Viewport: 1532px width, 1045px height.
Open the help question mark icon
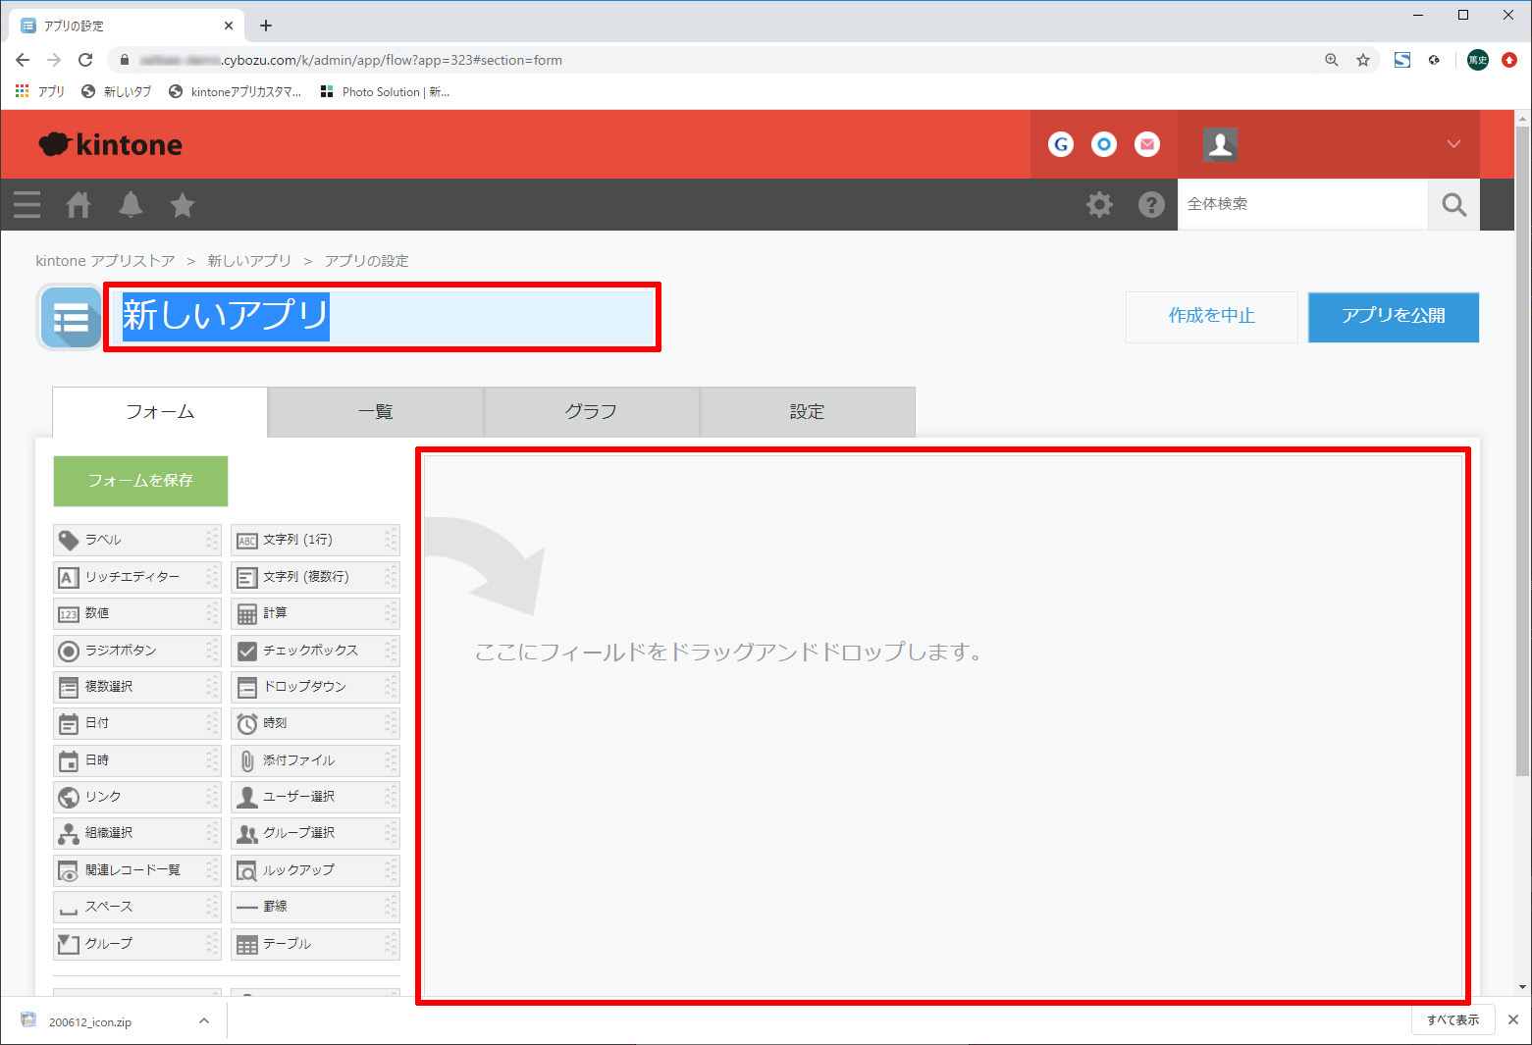(1151, 204)
